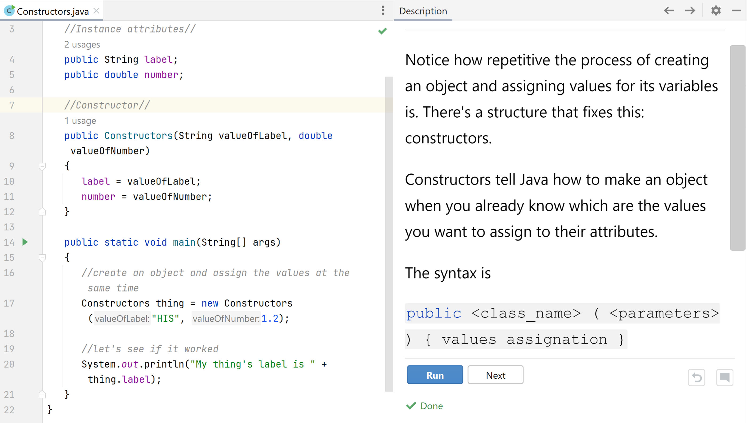This screenshot has height=423, width=747.
Task: Click the '1 usage' hint above constructor
Action: (x=80, y=121)
